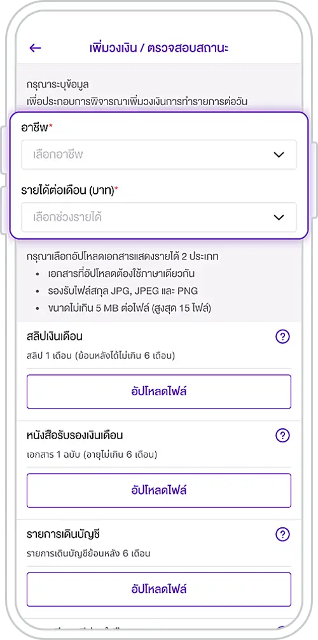Open help icon beside รายการเดินบัญชี
Image resolution: width=318 pixels, height=640 pixels.
pos(282,534)
